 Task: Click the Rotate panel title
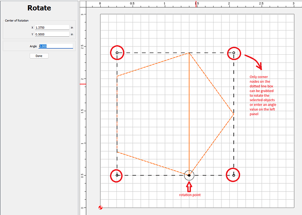pyautogui.click(x=39, y=8)
